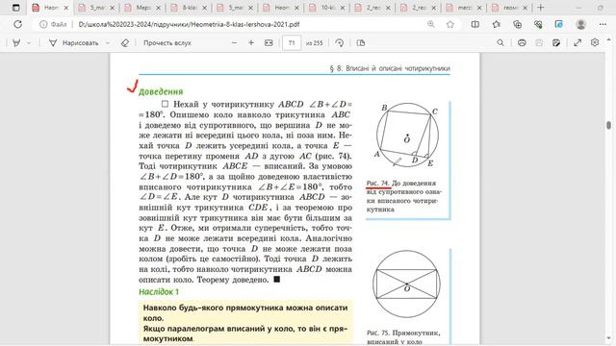View site information next to Файл
Viewport: 616px width, 346px height.
tap(43, 24)
